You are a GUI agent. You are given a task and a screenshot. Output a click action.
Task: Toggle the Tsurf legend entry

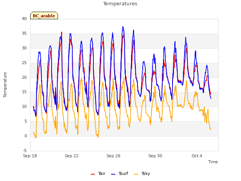[119, 173]
